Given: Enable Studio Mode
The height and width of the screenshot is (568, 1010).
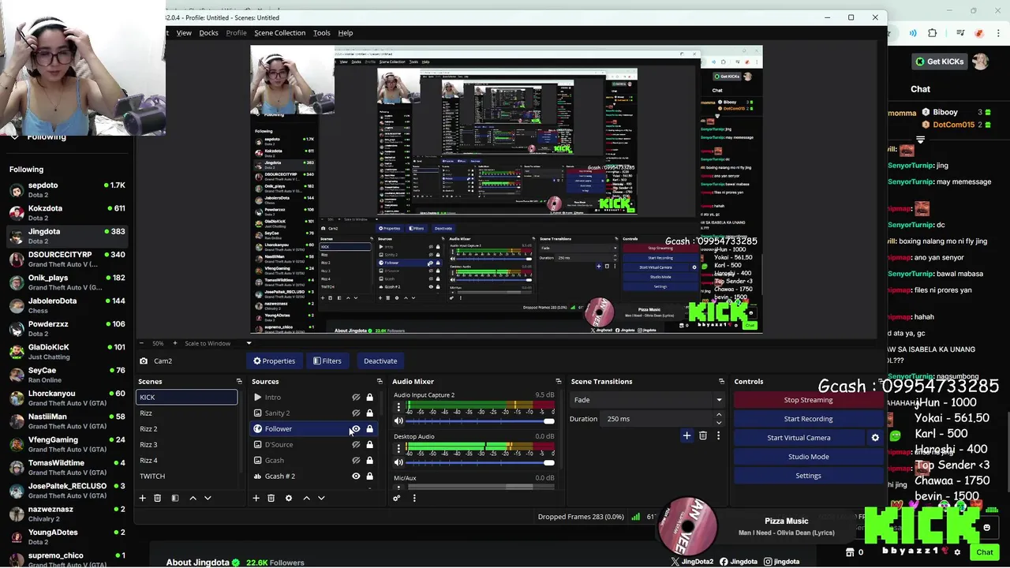Looking at the screenshot, I should tap(808, 457).
